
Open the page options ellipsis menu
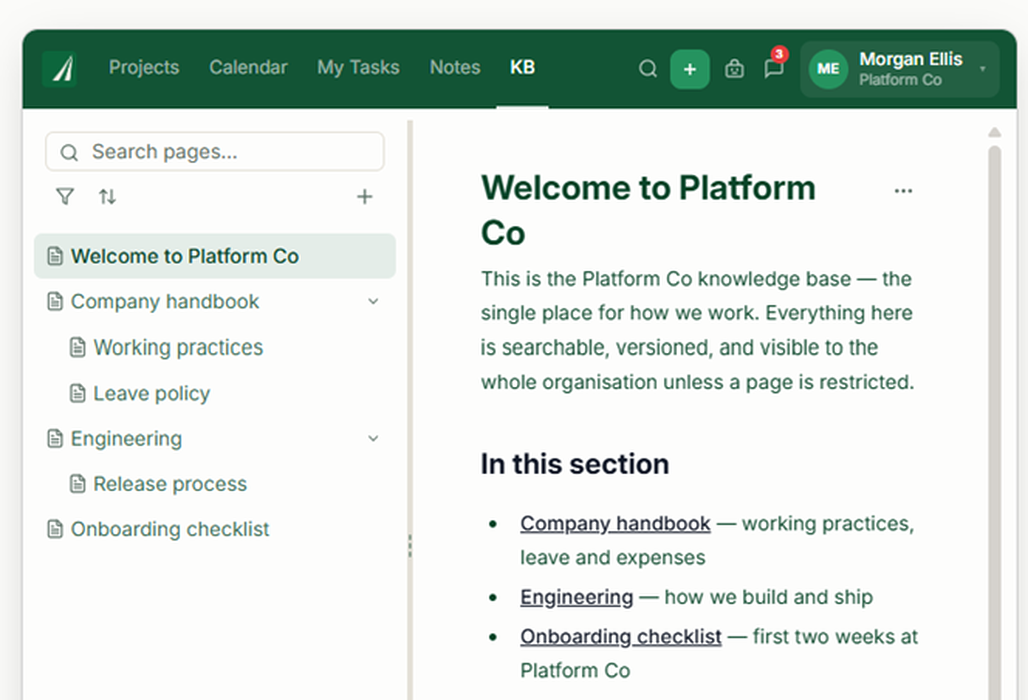click(903, 191)
